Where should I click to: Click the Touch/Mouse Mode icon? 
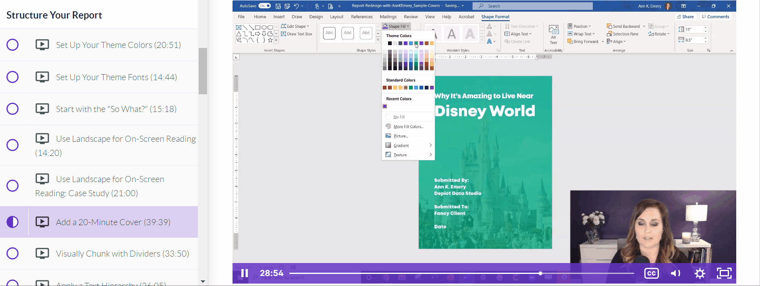point(318,6)
